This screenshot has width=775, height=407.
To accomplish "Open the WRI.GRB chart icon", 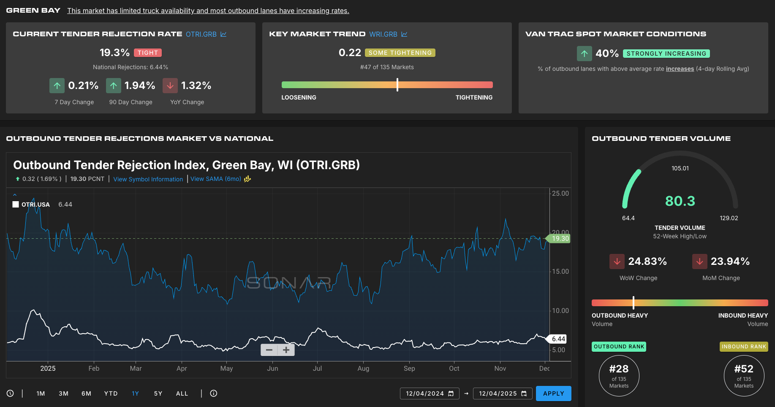I will tap(404, 34).
